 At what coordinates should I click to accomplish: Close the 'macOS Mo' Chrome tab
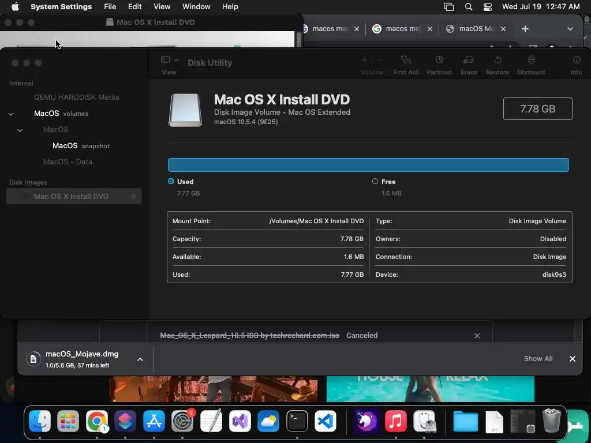pos(503,29)
